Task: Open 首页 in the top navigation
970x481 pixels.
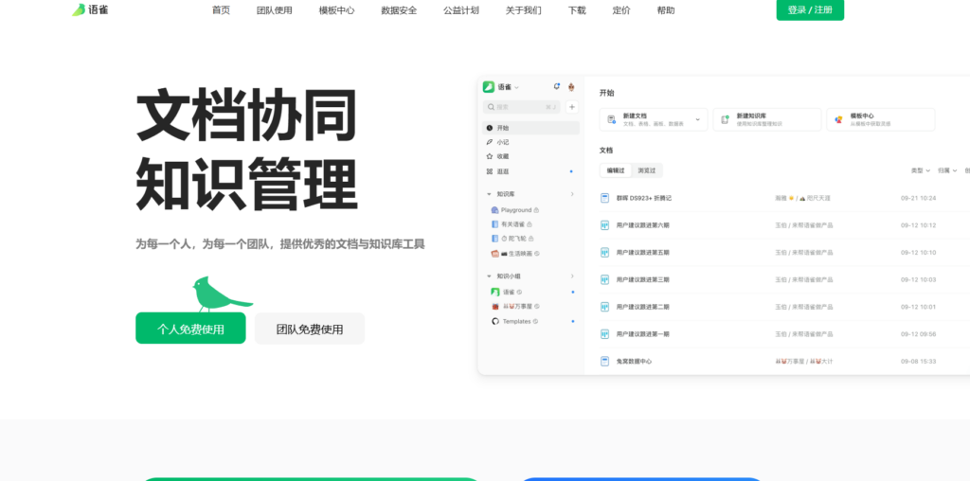Action: (x=221, y=9)
